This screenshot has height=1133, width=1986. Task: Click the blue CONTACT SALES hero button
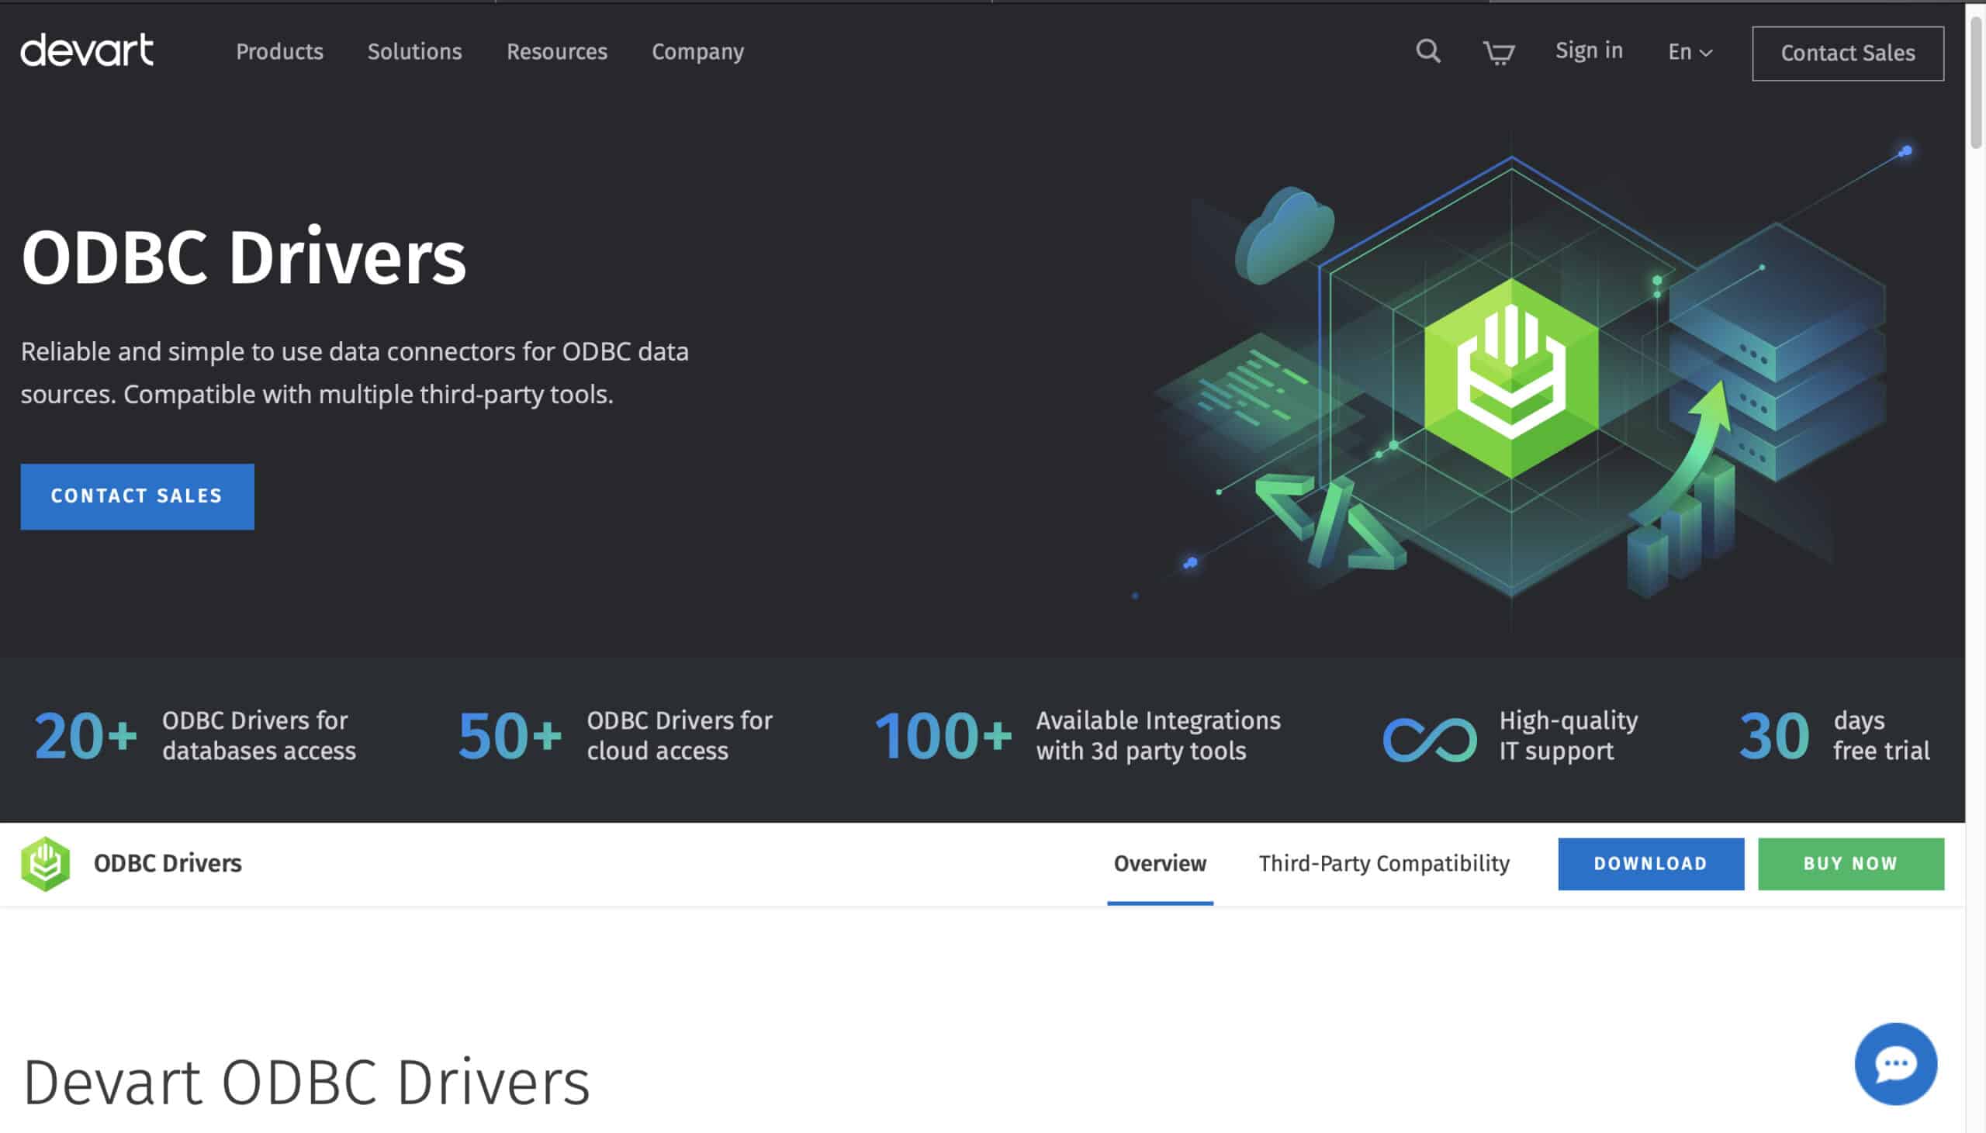[x=137, y=496]
